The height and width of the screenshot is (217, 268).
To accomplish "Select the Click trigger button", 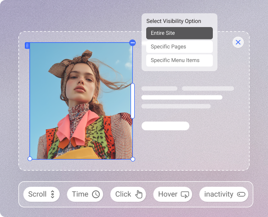I will (x=128, y=195).
